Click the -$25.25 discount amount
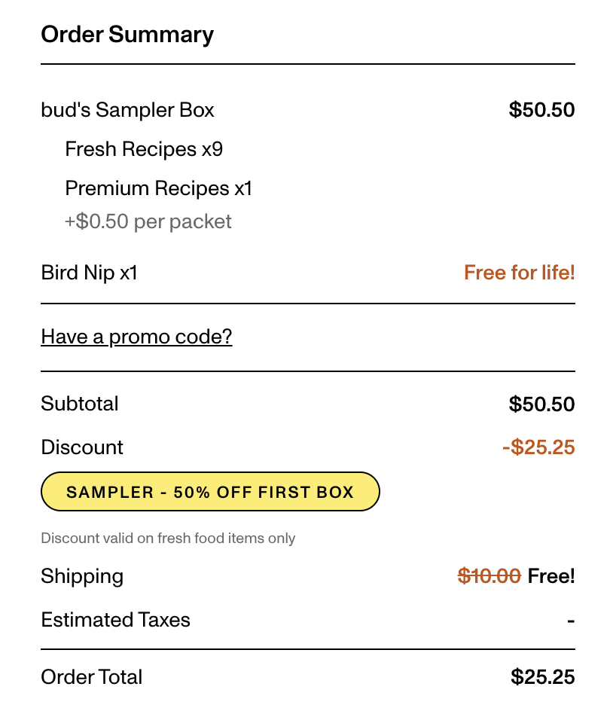The image size is (613, 711). point(538,448)
